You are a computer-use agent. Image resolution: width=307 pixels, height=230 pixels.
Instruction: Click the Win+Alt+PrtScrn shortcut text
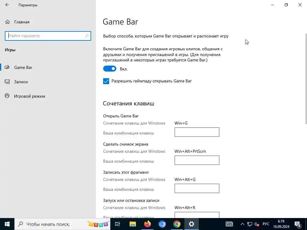(190, 151)
